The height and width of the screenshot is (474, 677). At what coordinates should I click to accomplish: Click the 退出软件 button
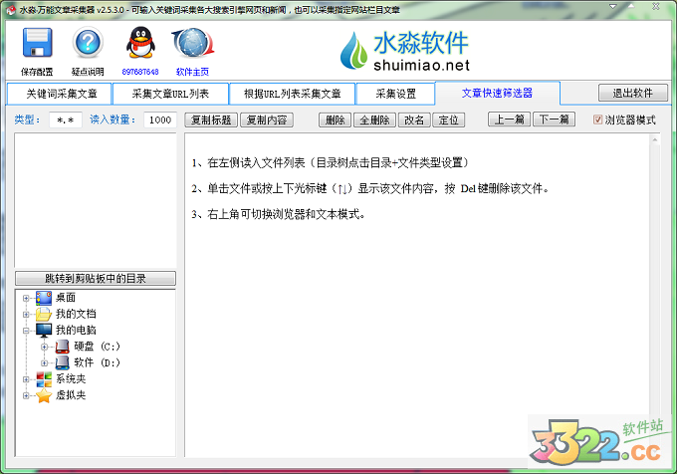(633, 93)
